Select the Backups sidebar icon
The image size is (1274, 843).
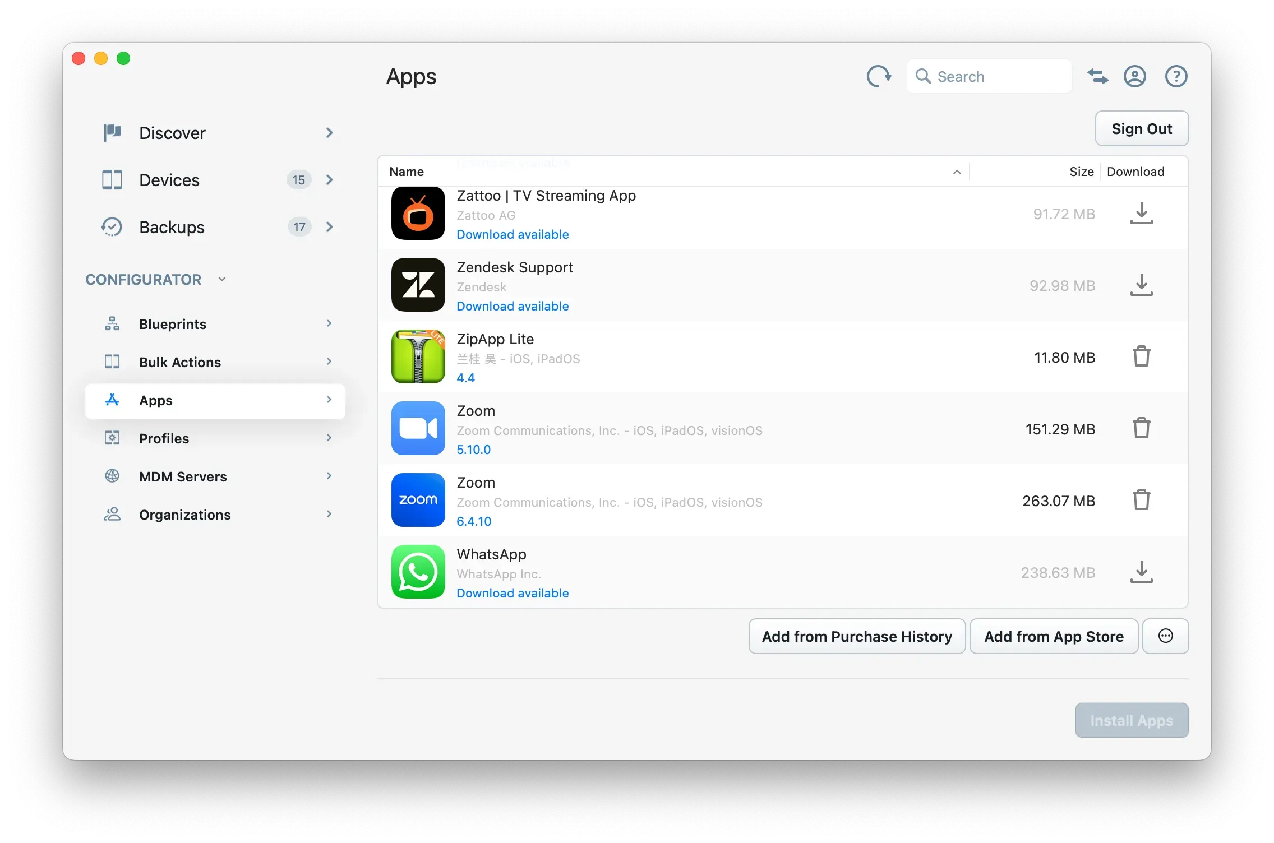coord(112,227)
